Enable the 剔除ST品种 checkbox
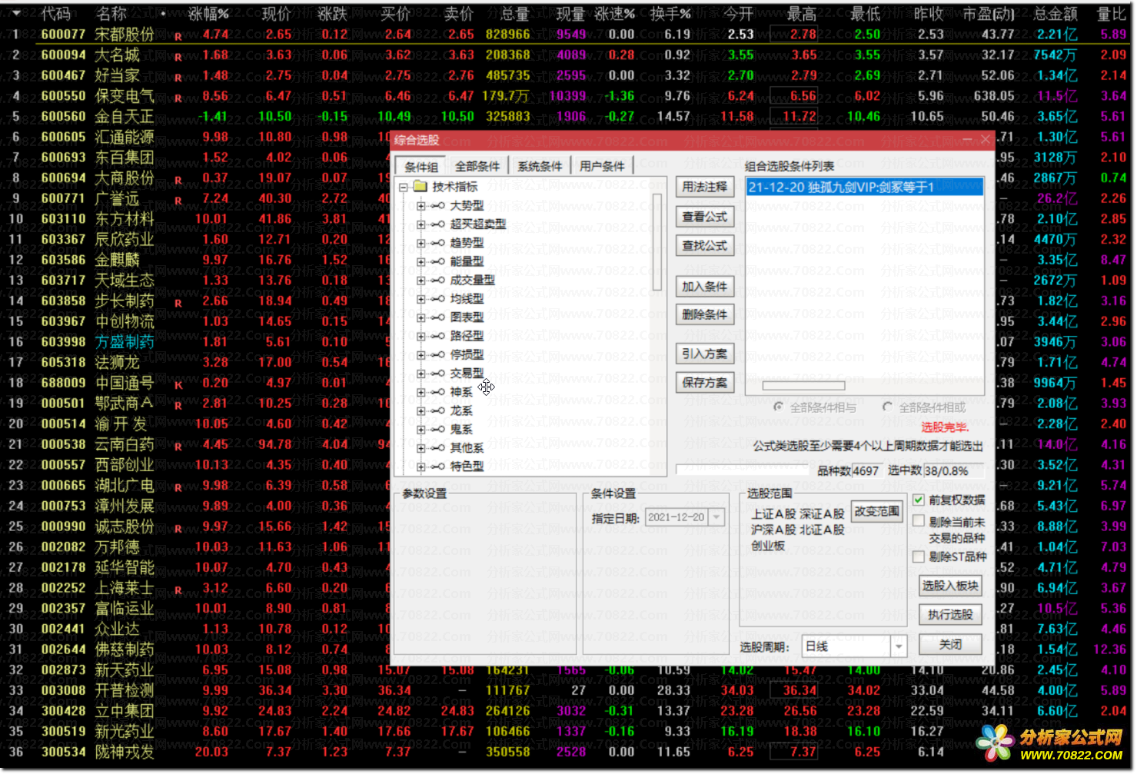The image size is (1137, 774). (918, 556)
